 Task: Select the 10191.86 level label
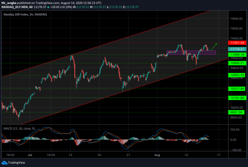[237, 98]
